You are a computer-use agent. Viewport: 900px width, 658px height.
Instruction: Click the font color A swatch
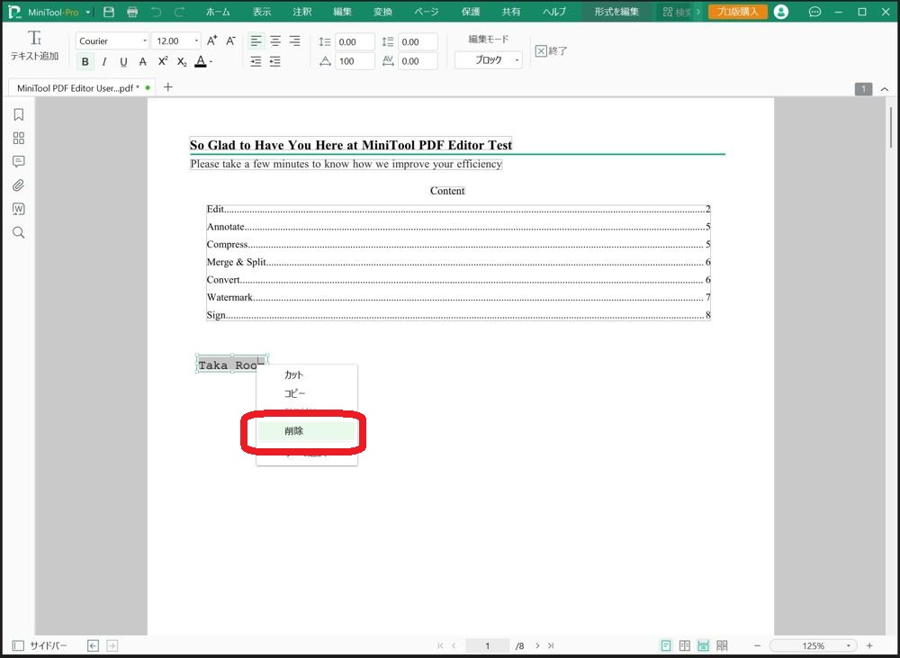pyautogui.click(x=201, y=61)
